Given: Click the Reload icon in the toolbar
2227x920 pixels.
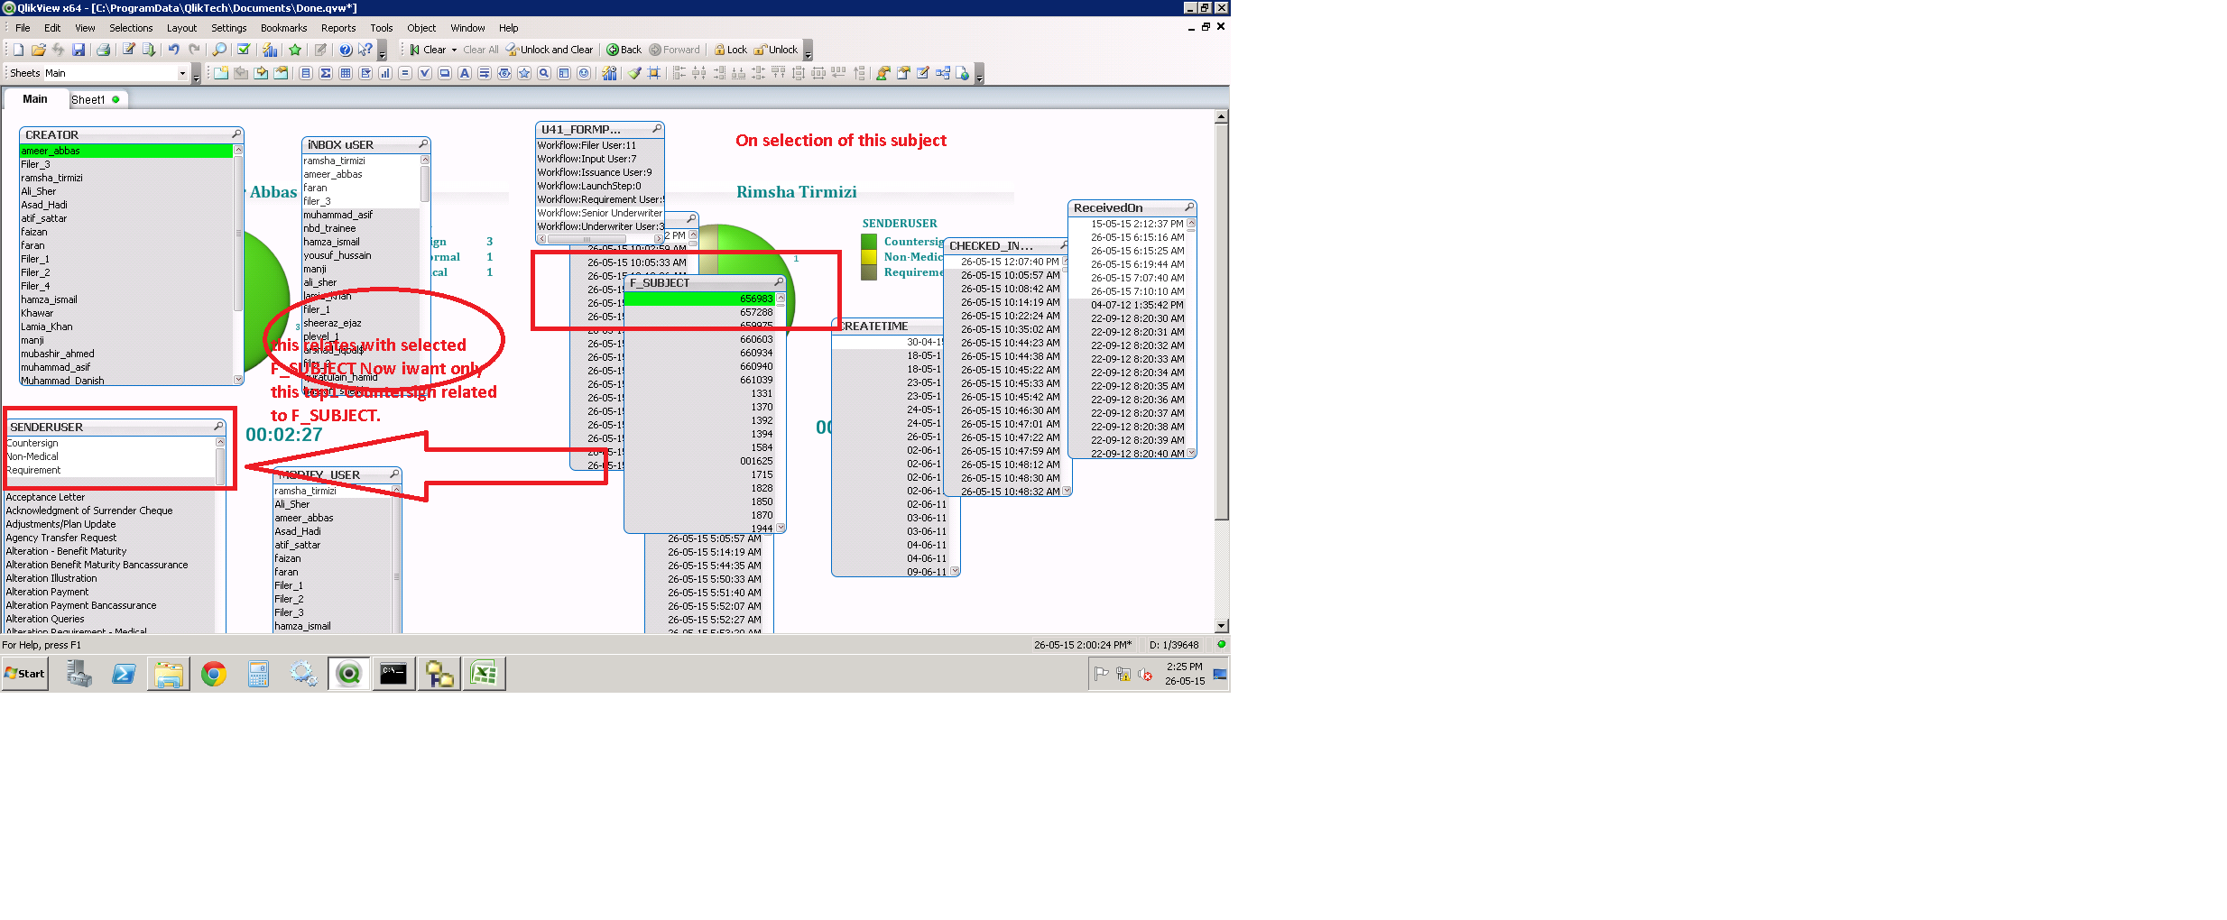Looking at the screenshot, I should (x=149, y=50).
